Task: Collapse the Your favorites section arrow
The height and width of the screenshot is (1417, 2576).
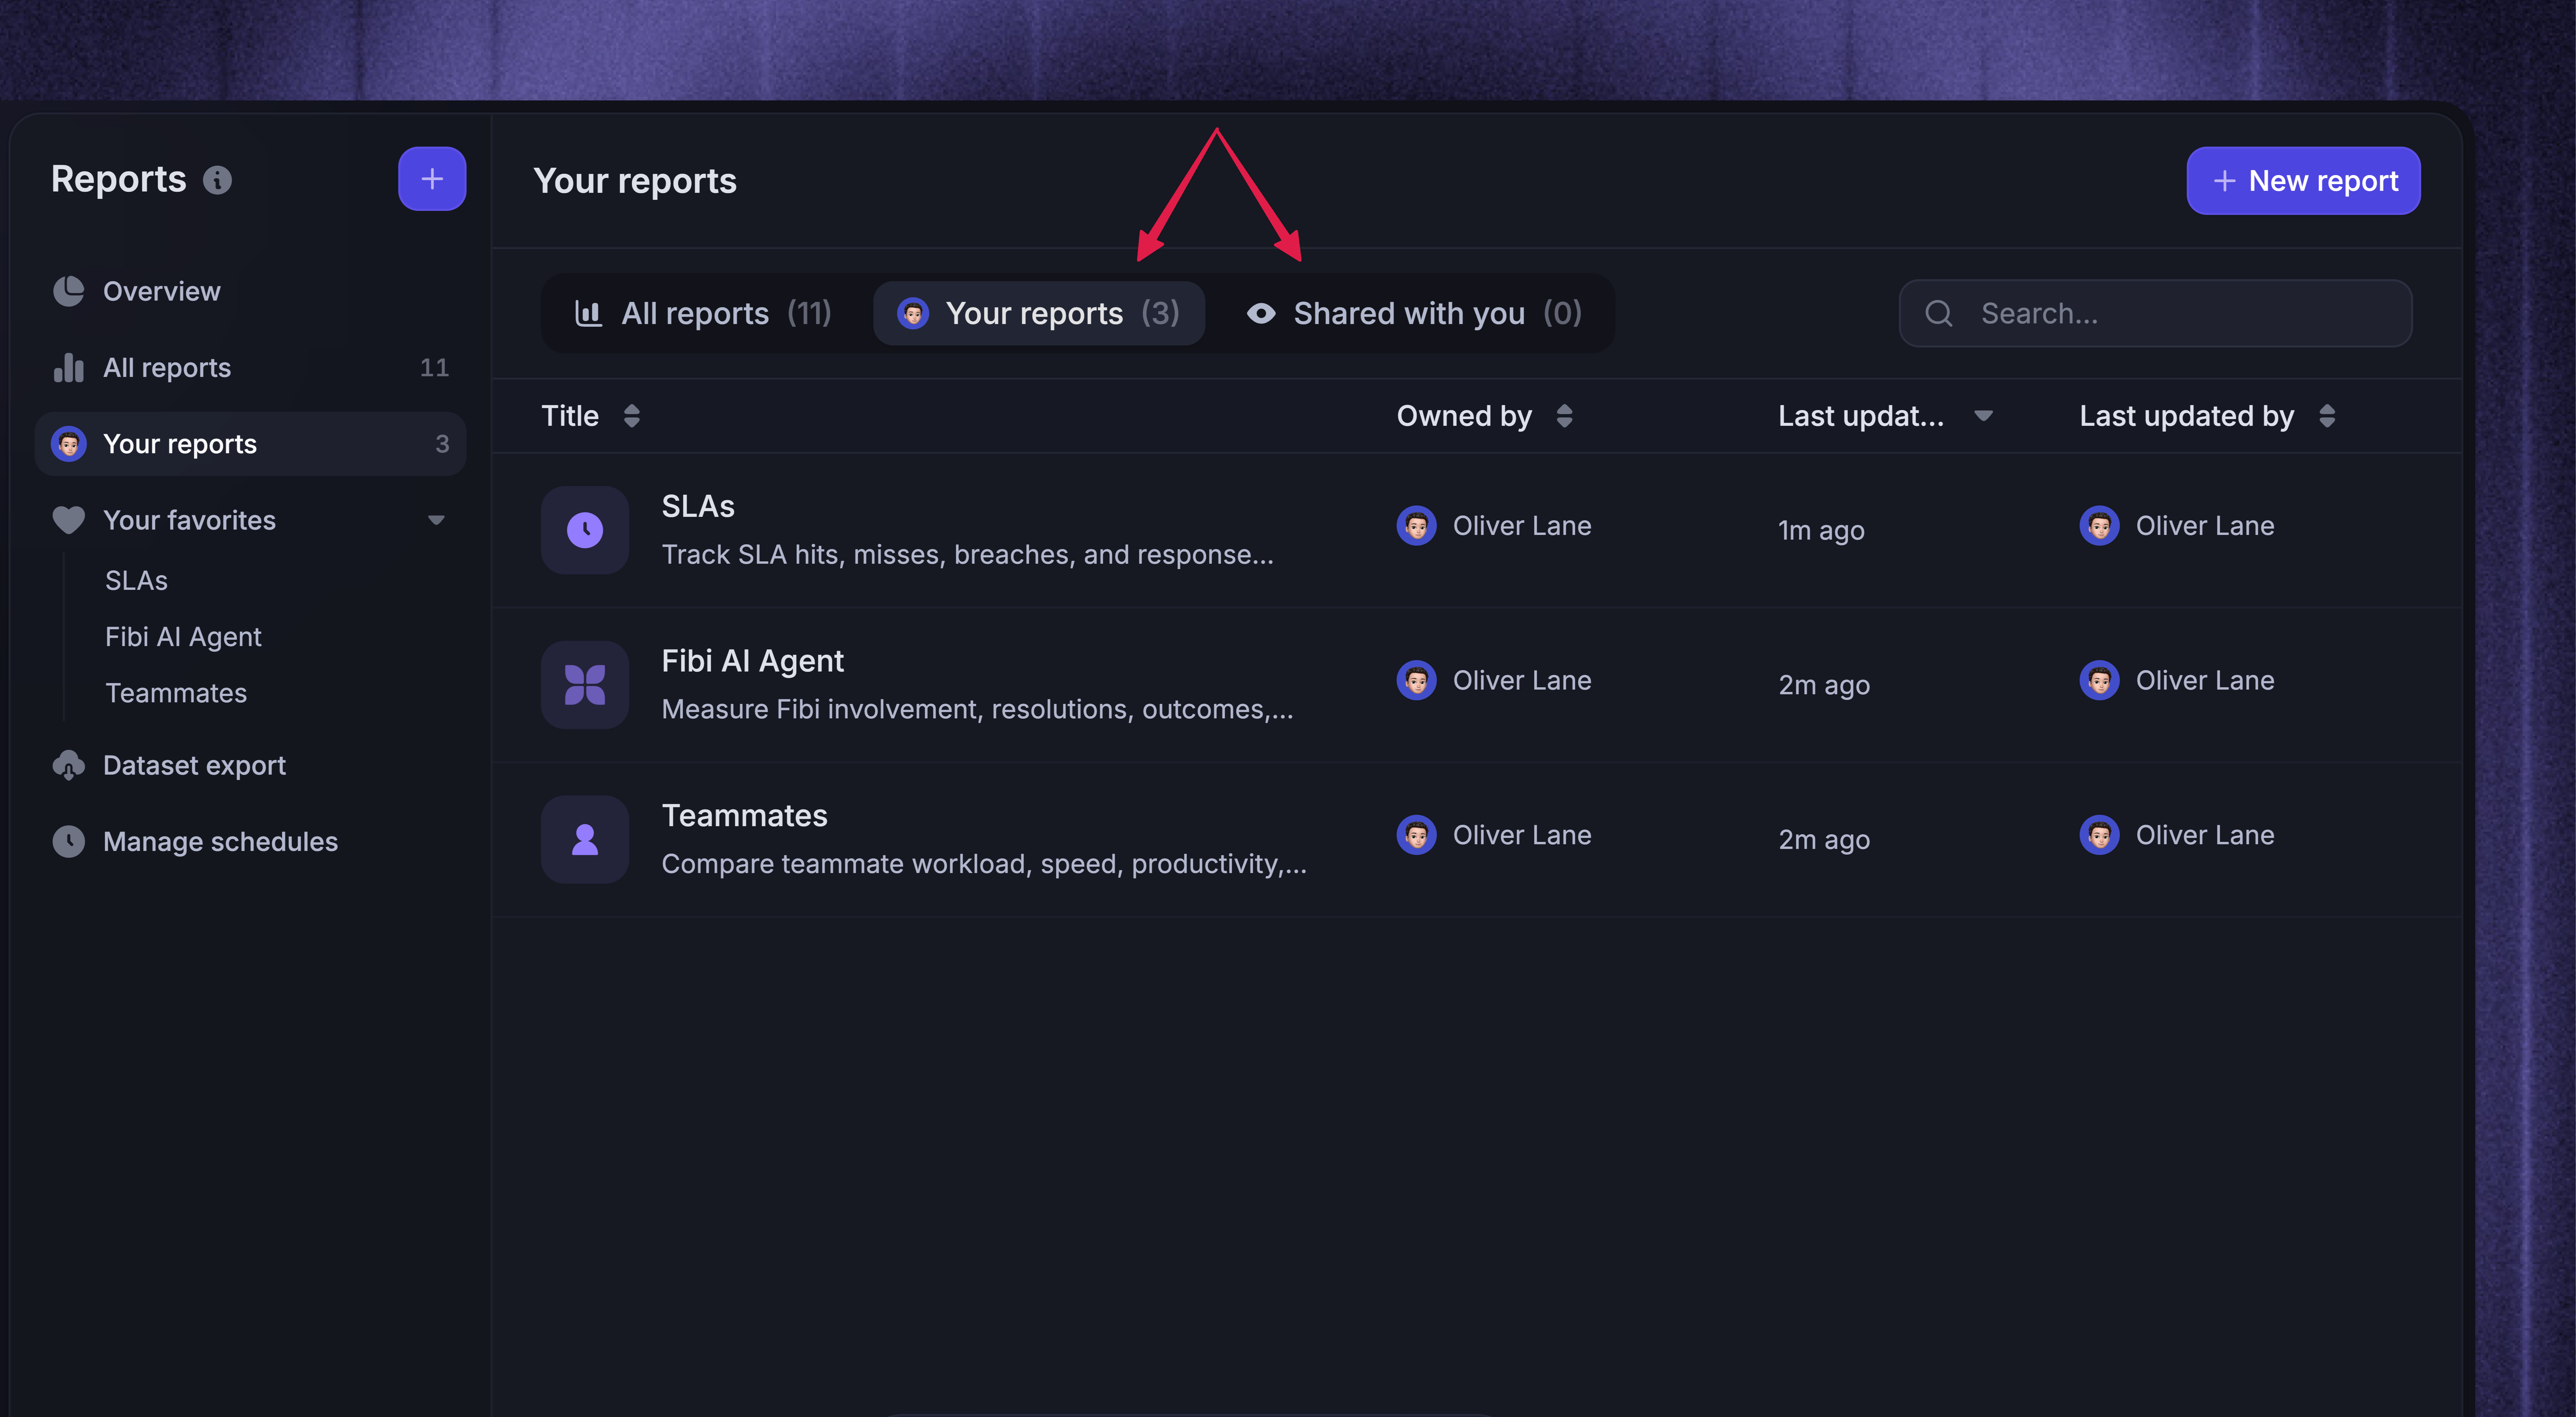Action: tap(436, 520)
